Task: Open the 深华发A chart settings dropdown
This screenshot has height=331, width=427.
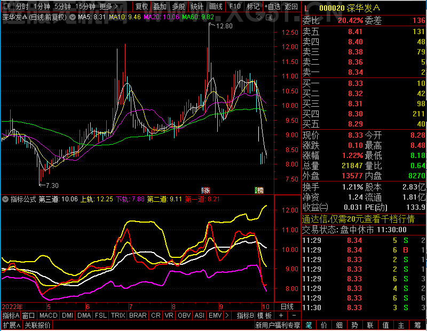Action: coord(73,18)
